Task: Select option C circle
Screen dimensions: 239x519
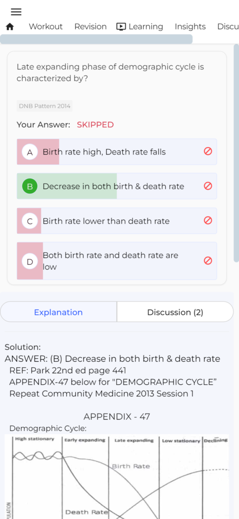Action: point(30,221)
